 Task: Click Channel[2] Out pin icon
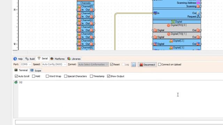pos(91,23)
